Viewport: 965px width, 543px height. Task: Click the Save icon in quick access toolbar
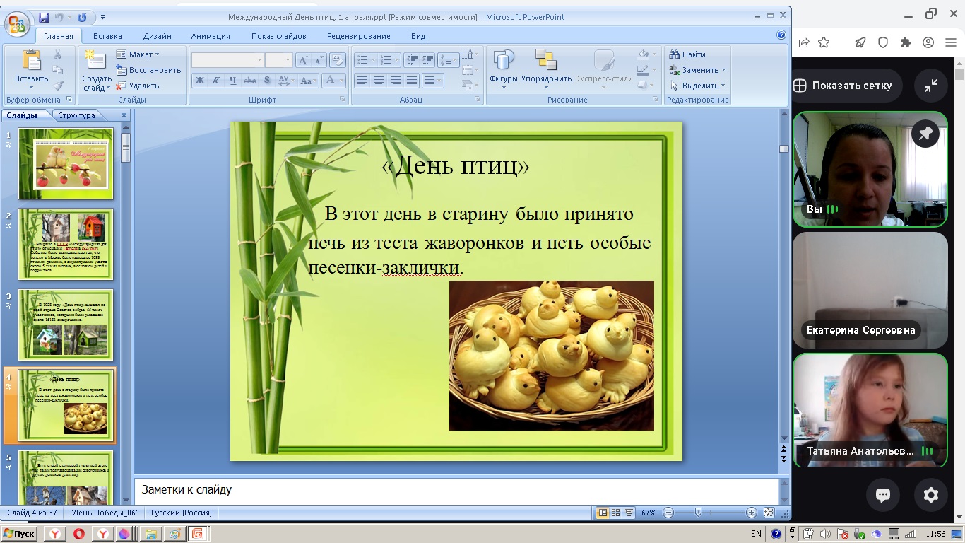pos(44,17)
